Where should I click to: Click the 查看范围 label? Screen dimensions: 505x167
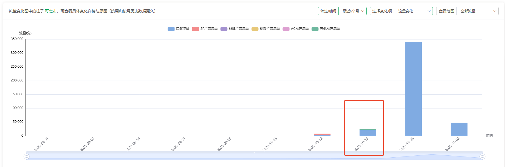(446, 11)
